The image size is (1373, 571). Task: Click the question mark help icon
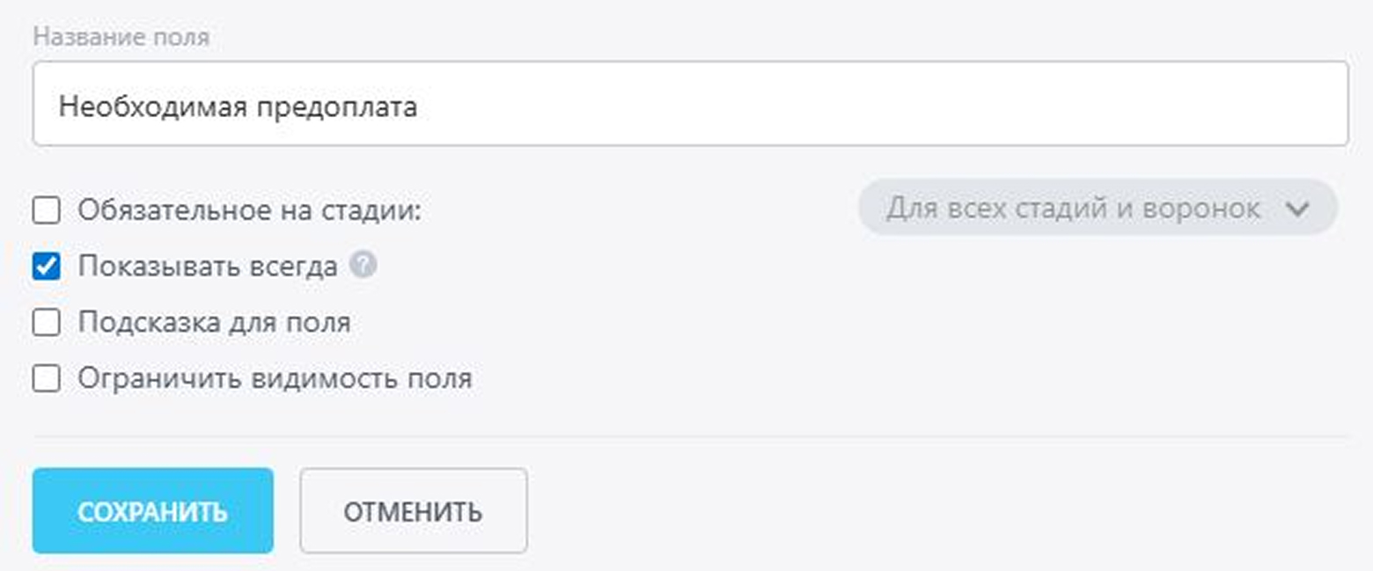(363, 265)
